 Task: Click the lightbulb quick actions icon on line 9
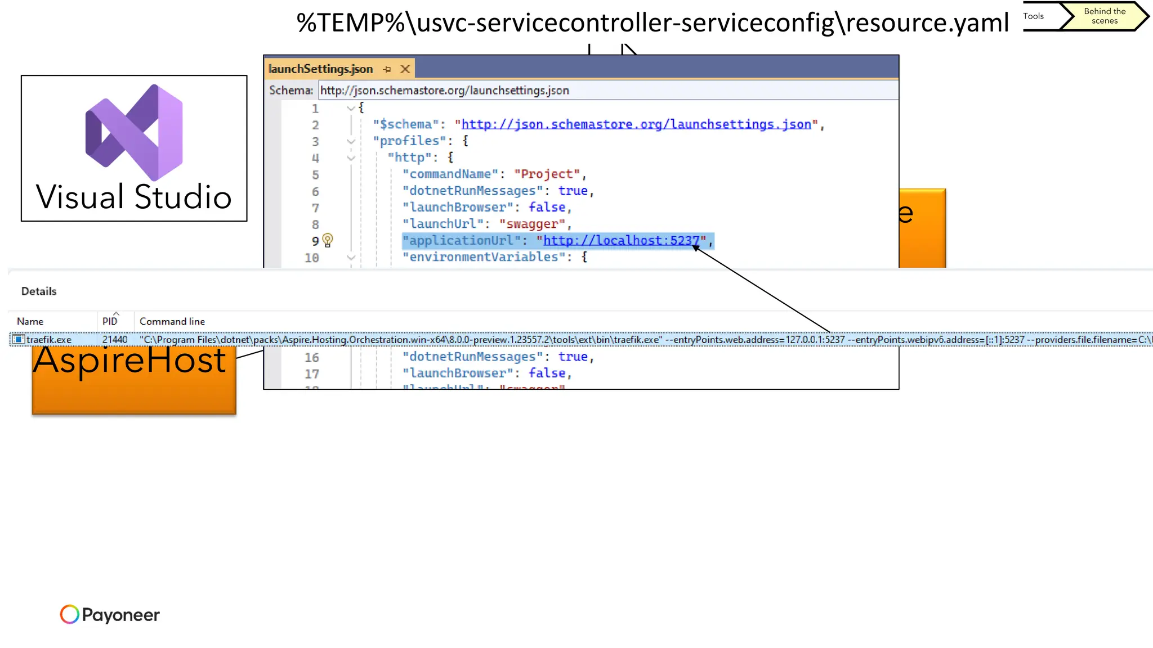click(328, 240)
